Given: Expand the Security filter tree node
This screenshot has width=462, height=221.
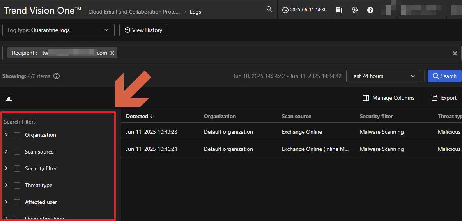Looking at the screenshot, I should click(6, 168).
